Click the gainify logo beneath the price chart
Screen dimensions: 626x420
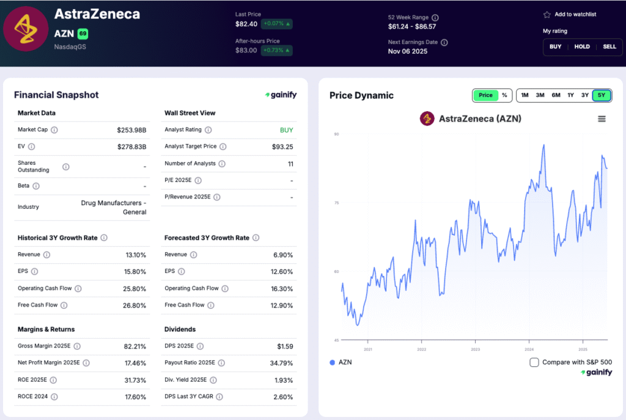597,372
